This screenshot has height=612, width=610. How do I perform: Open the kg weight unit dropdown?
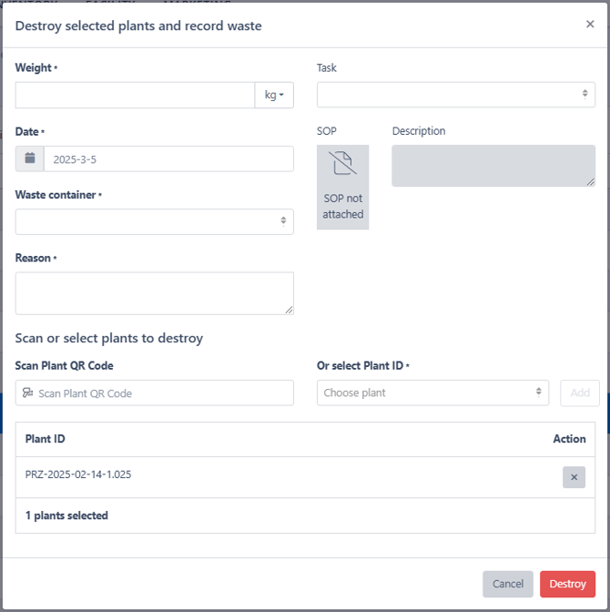pos(274,95)
